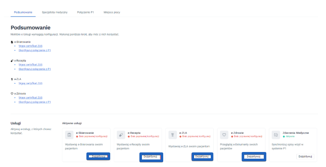Select the Zdarzenia Medyczne card title
This screenshot has height=167, width=326.
pyautogui.click(x=296, y=133)
